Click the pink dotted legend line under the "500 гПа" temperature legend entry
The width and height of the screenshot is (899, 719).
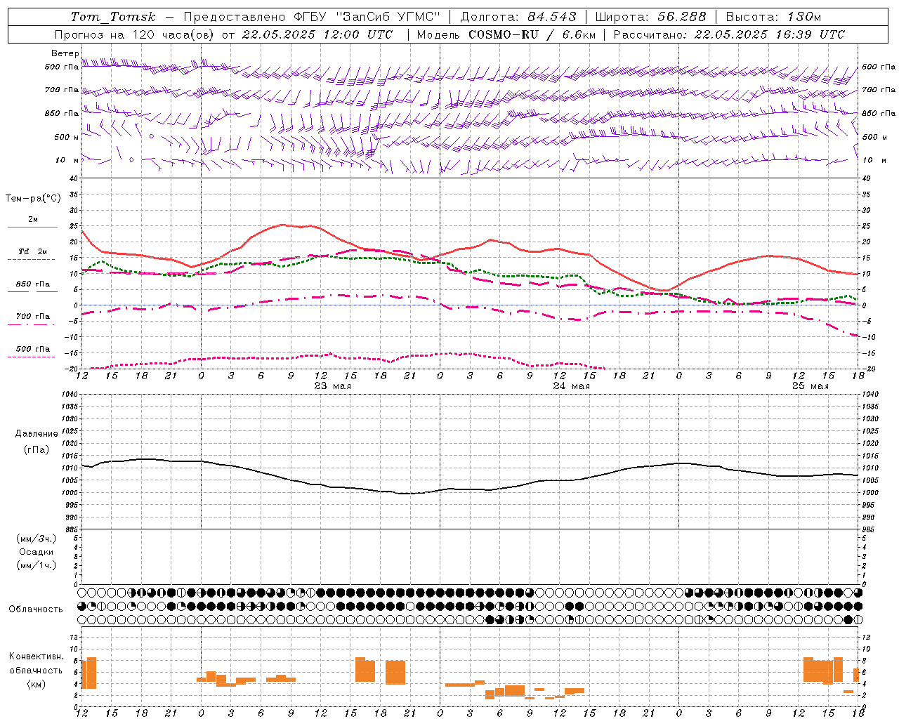pos(32,357)
